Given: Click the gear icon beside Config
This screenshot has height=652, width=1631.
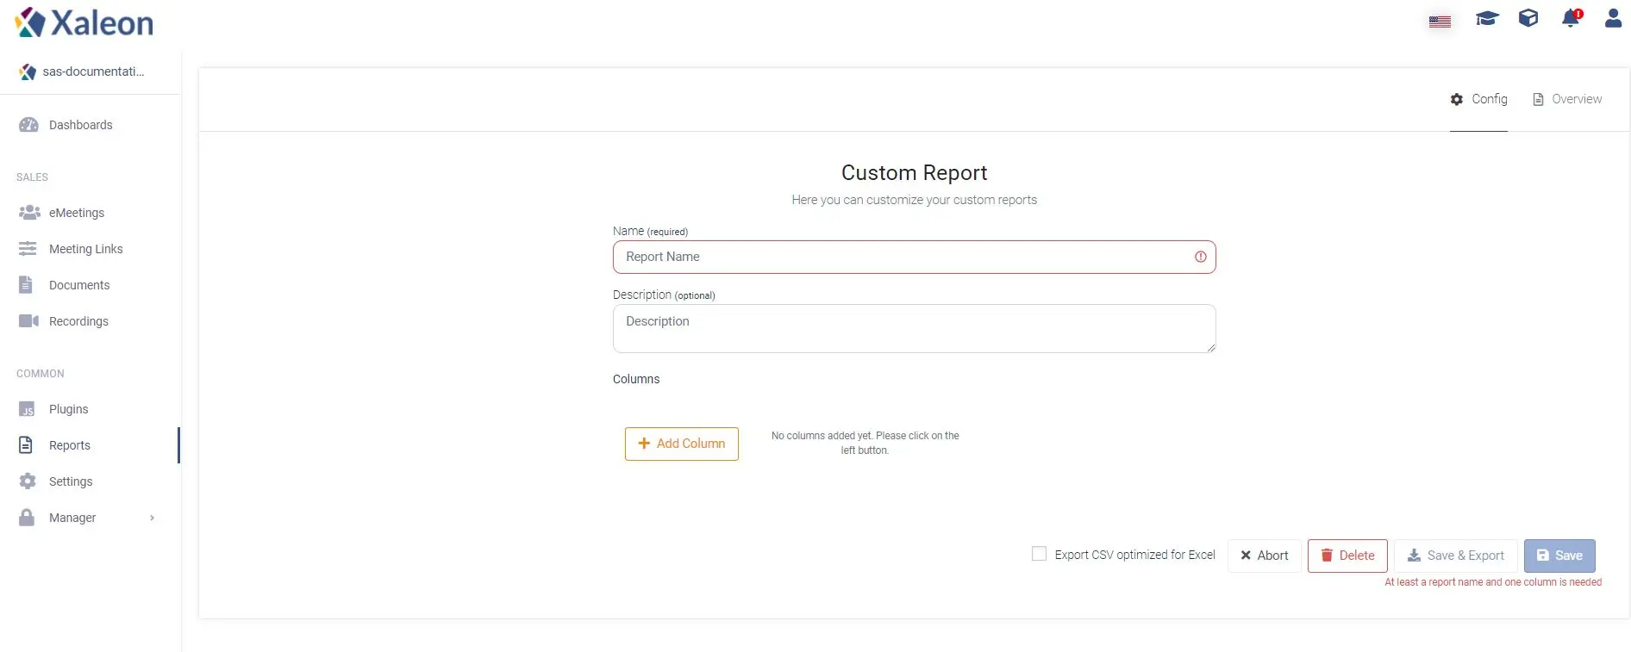Looking at the screenshot, I should (x=1457, y=100).
